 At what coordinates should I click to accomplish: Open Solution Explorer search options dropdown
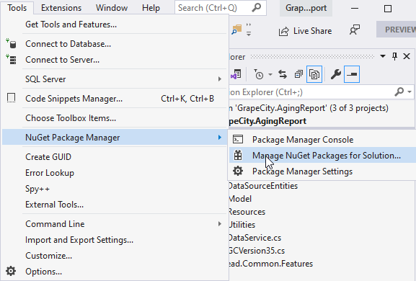(410, 92)
